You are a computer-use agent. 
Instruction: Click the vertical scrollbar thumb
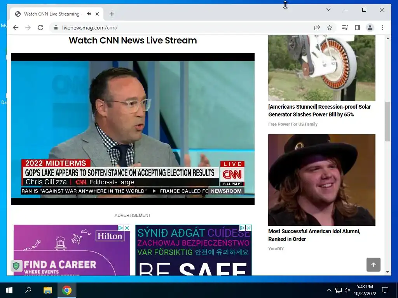(388, 121)
